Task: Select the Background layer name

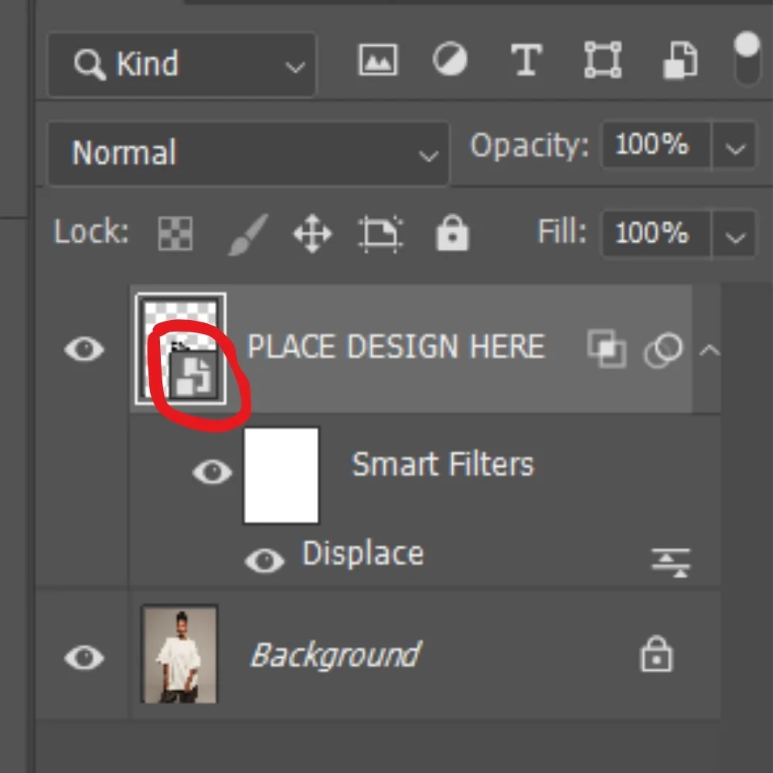Action: pyautogui.click(x=335, y=656)
